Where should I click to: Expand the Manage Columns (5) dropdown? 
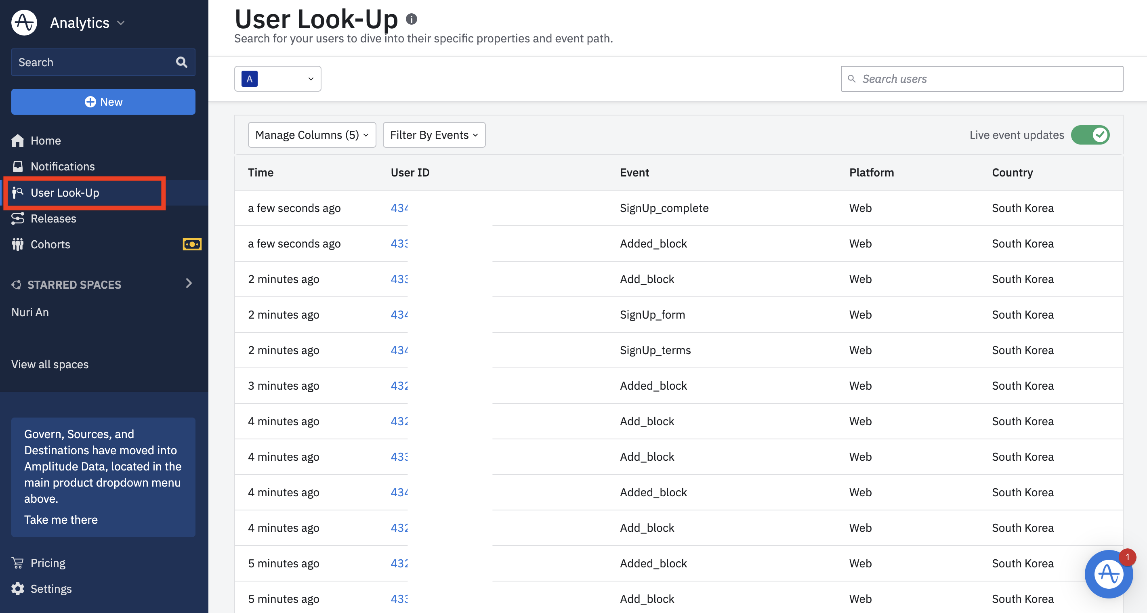click(312, 135)
